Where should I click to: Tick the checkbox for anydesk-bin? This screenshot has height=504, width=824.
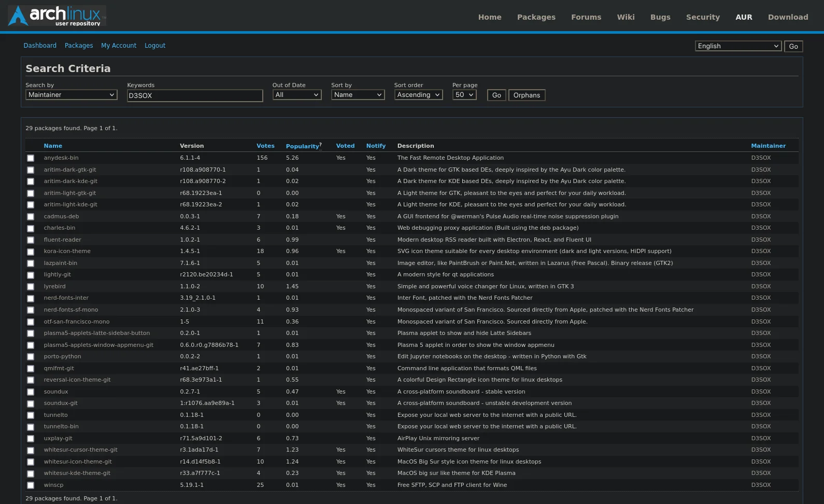(x=31, y=158)
